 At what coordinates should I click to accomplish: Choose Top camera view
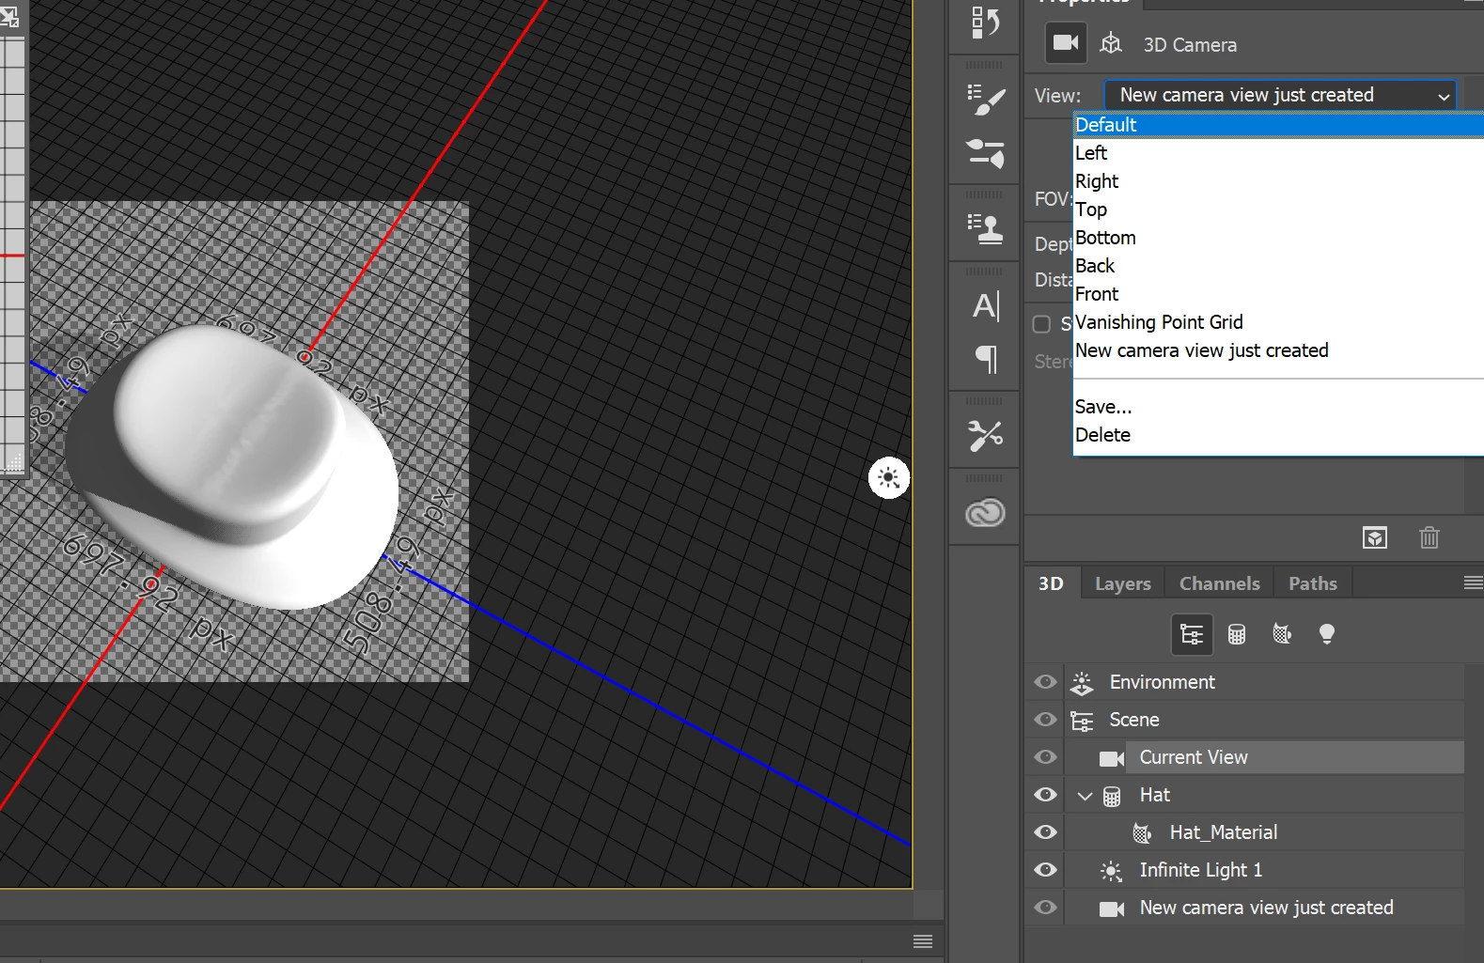[x=1278, y=210]
